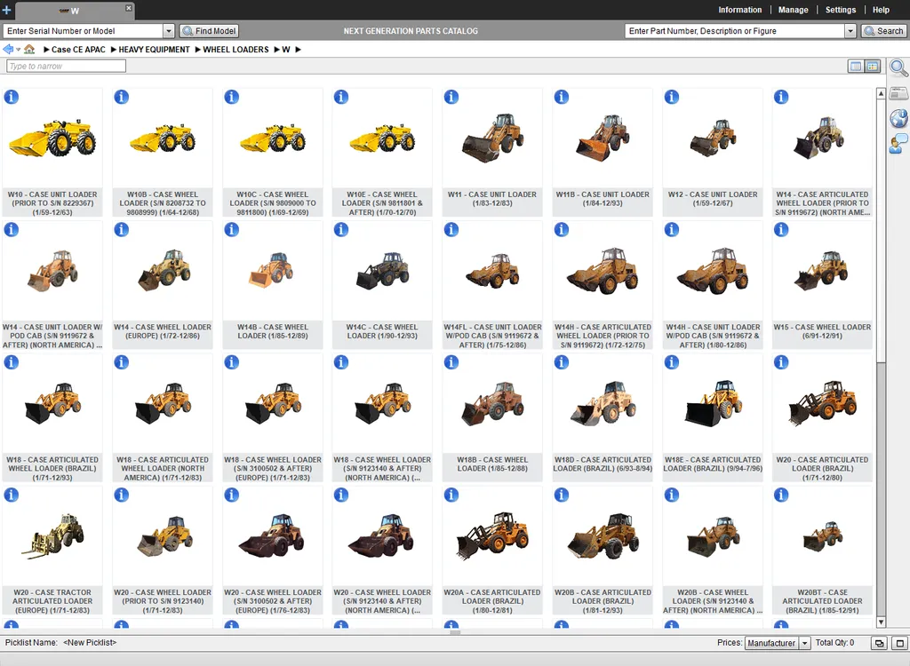Screen dimensions: 910x666
Task: Open the W20 Case Tractor Articulated Loader thumbnail
Action: point(52,536)
